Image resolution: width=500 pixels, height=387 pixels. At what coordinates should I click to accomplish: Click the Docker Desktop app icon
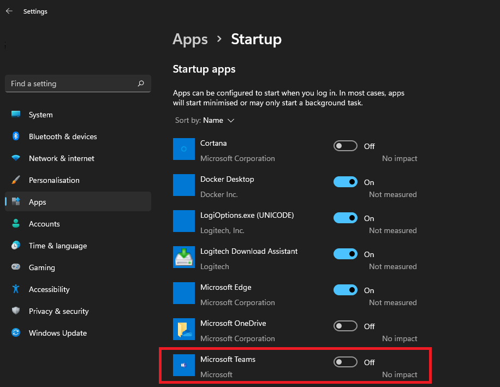point(183,185)
